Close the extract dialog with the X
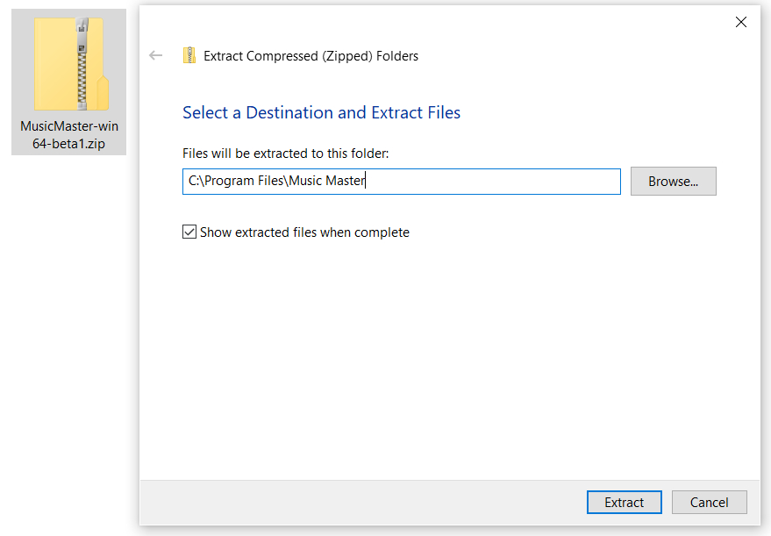 click(x=741, y=22)
